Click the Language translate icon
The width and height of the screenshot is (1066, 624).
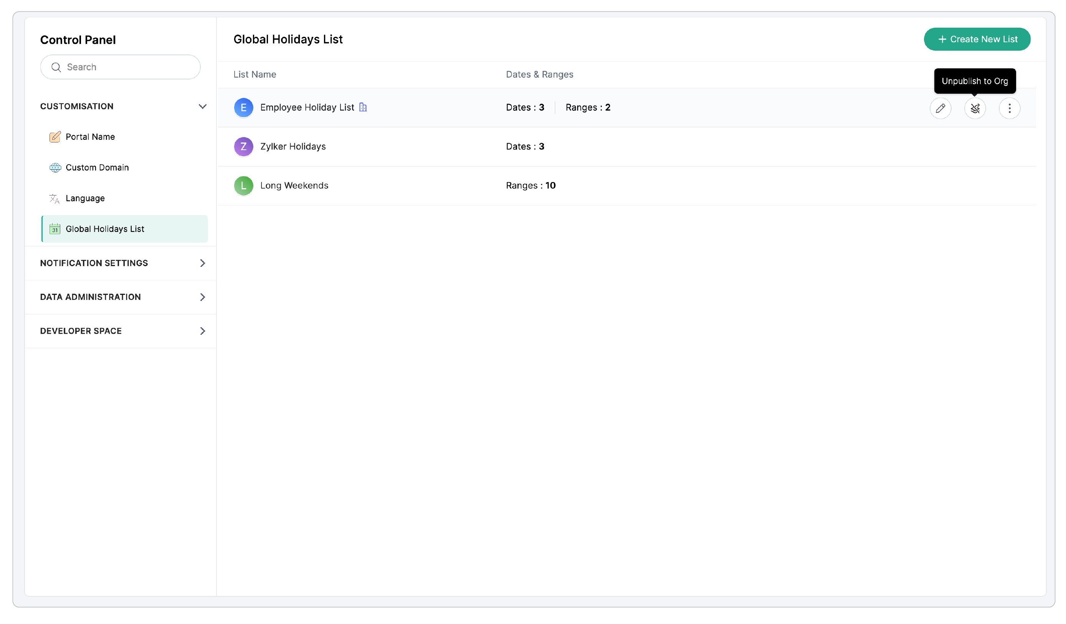point(55,199)
